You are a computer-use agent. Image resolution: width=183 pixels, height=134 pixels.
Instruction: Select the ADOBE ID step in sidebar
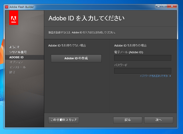[25, 57]
